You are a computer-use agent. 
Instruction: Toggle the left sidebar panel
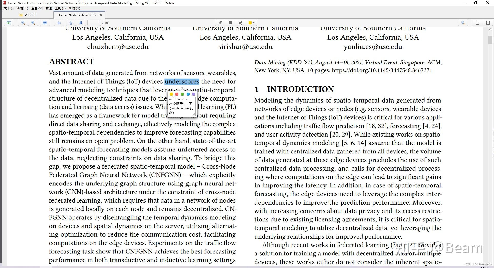[9, 23]
